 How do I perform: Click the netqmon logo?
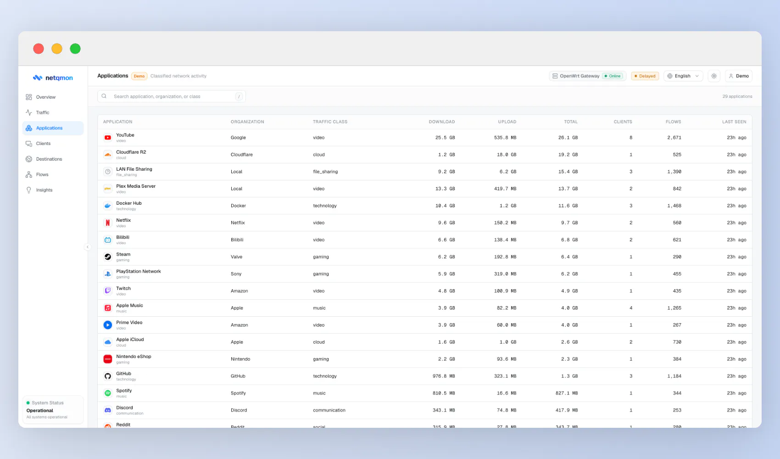(x=53, y=78)
